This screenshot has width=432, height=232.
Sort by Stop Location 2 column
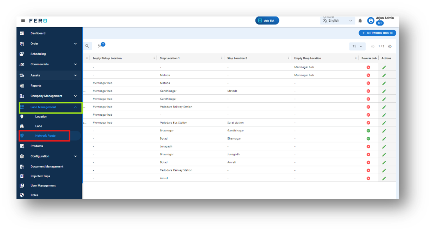pos(289,58)
